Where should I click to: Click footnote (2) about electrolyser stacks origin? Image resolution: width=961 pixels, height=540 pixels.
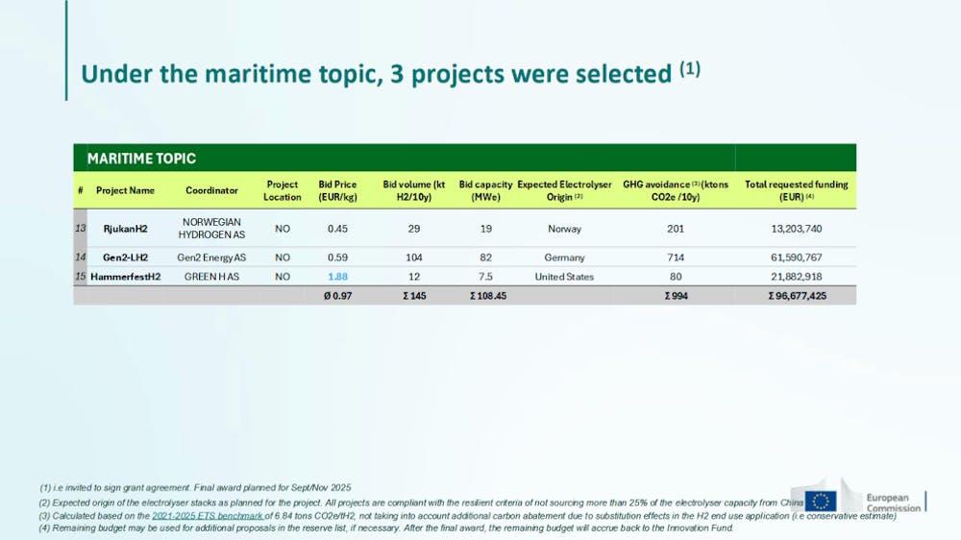pyautogui.click(x=422, y=503)
